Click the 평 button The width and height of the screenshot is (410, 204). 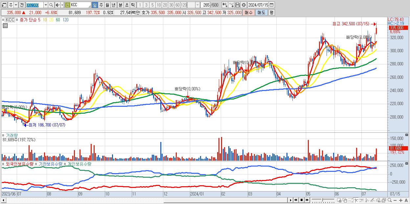pos(271,12)
